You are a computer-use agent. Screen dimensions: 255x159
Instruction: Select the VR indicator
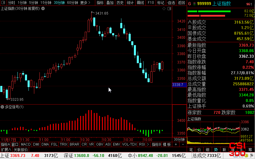click(x=91, y=144)
